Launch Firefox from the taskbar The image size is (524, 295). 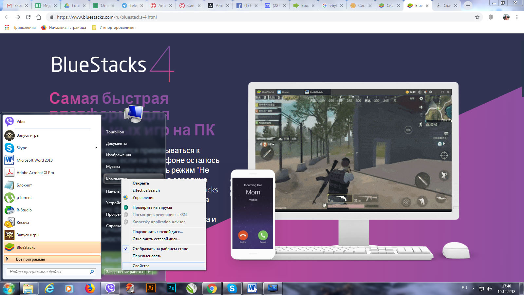(90, 288)
